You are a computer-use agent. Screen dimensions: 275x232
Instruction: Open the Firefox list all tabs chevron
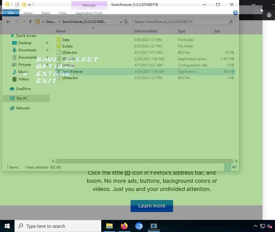coord(254,5)
